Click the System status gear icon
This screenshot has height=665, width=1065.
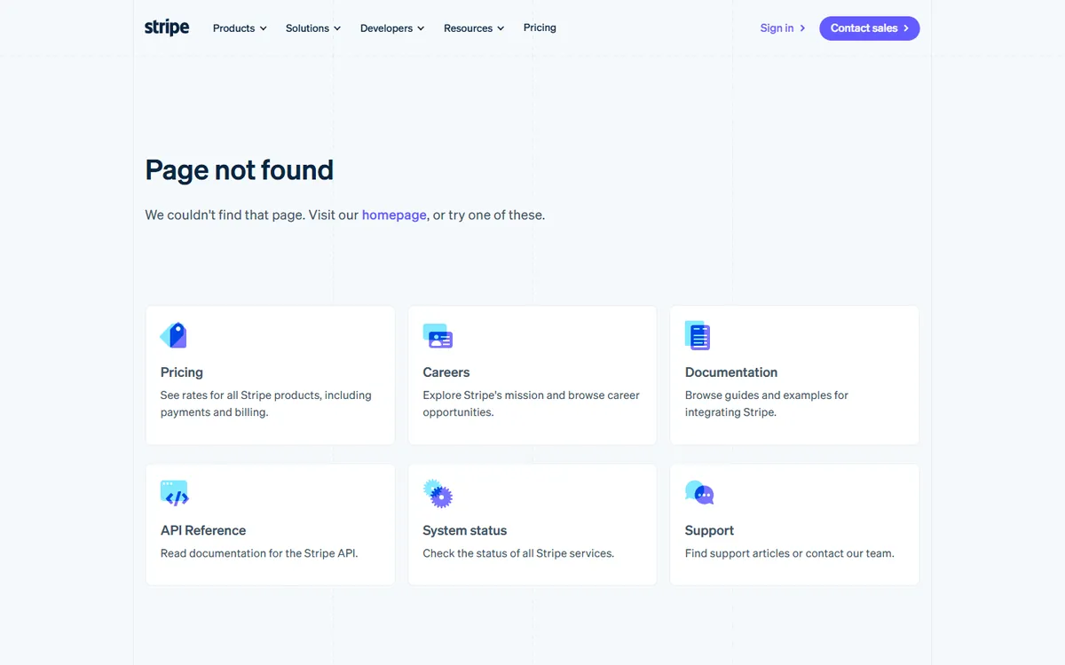point(438,494)
